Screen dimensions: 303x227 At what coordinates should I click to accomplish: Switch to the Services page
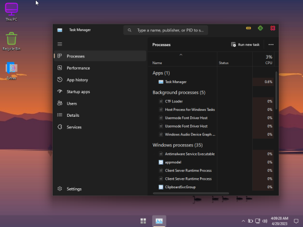[100, 127]
